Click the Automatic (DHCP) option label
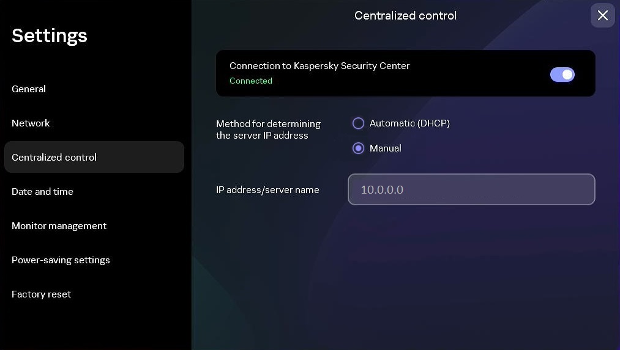 409,123
